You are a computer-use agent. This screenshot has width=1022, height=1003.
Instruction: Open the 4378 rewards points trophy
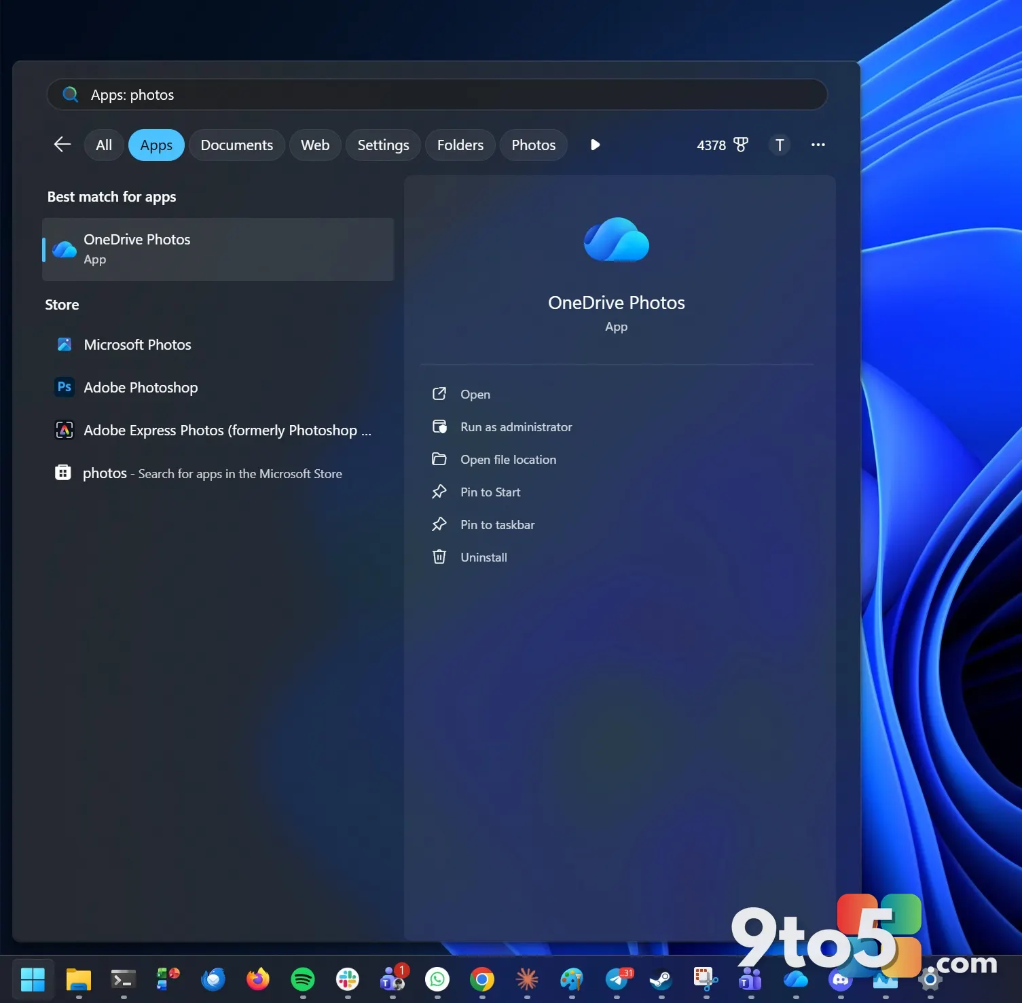[x=723, y=145]
